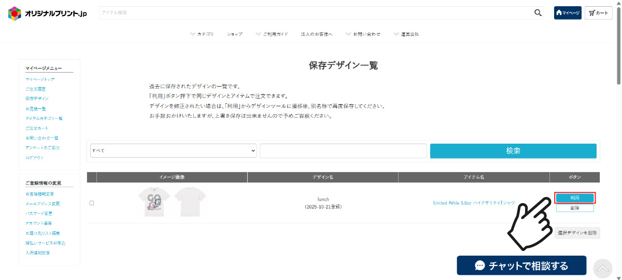Image resolution: width=622 pixels, height=280 pixels.
Task: Click the blank back T-shirt image
Action: [190, 202]
